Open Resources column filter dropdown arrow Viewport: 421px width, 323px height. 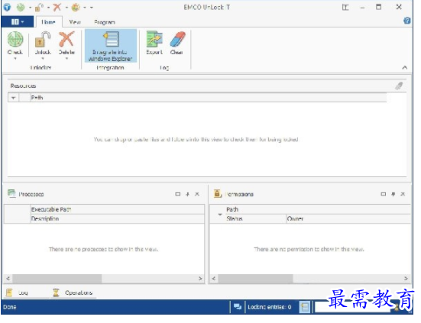pyautogui.click(x=13, y=98)
